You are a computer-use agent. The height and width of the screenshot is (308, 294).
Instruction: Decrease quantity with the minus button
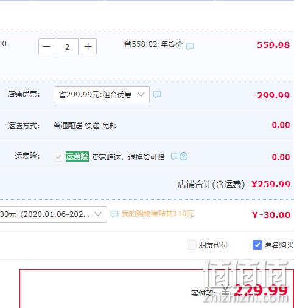click(47, 47)
